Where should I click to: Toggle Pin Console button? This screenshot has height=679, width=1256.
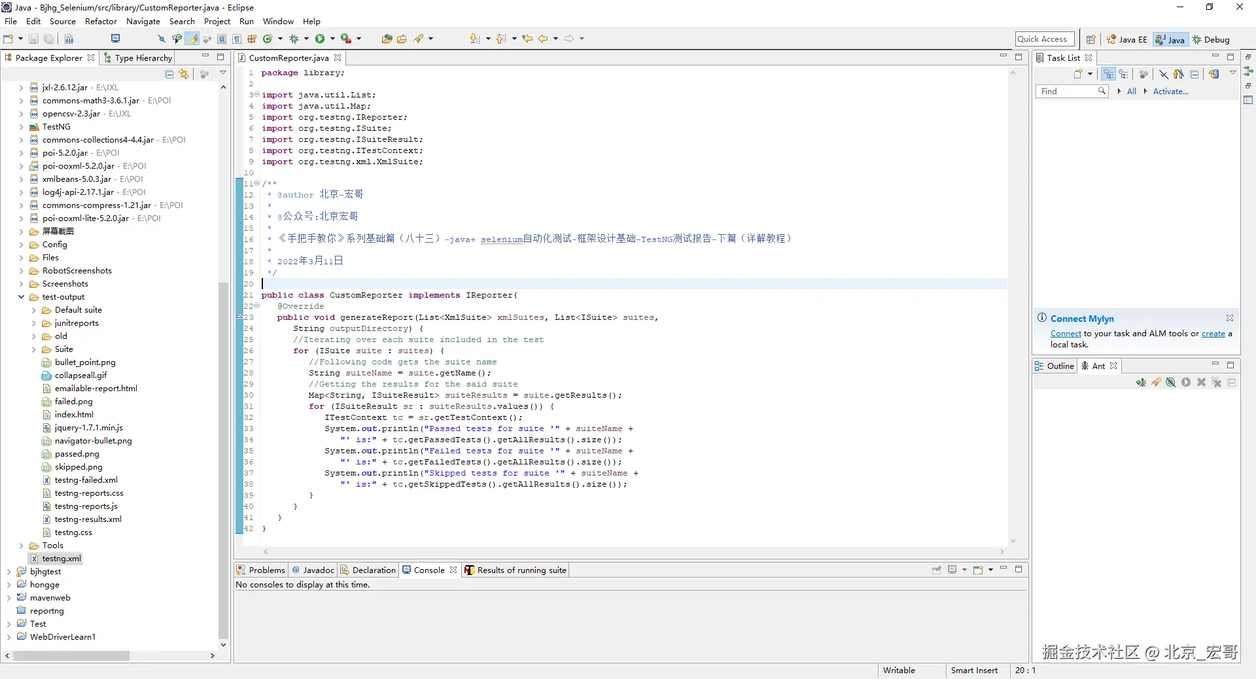pos(937,570)
